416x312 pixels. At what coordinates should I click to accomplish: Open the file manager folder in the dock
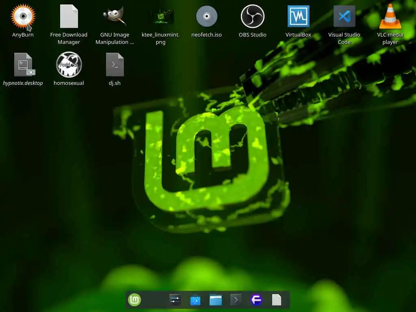pos(215,300)
